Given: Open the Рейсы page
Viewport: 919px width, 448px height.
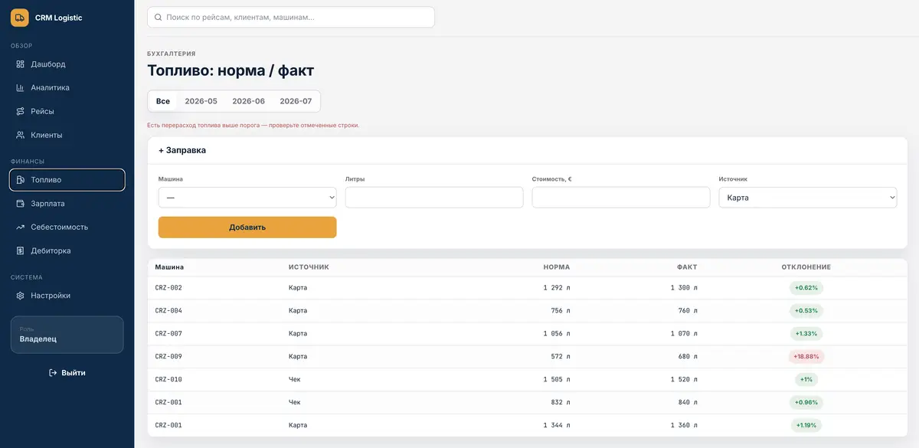Looking at the screenshot, I should (x=67, y=112).
